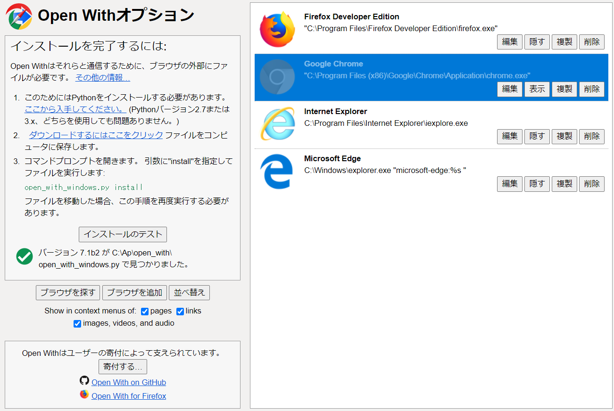The height and width of the screenshot is (411, 614).
Task: Open the ここから入手してください Python link
Action: pyautogui.click(x=75, y=109)
